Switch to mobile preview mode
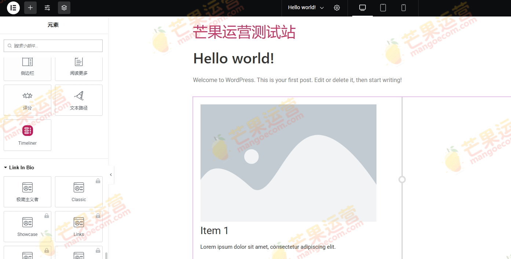The image size is (511, 259). tap(403, 7)
